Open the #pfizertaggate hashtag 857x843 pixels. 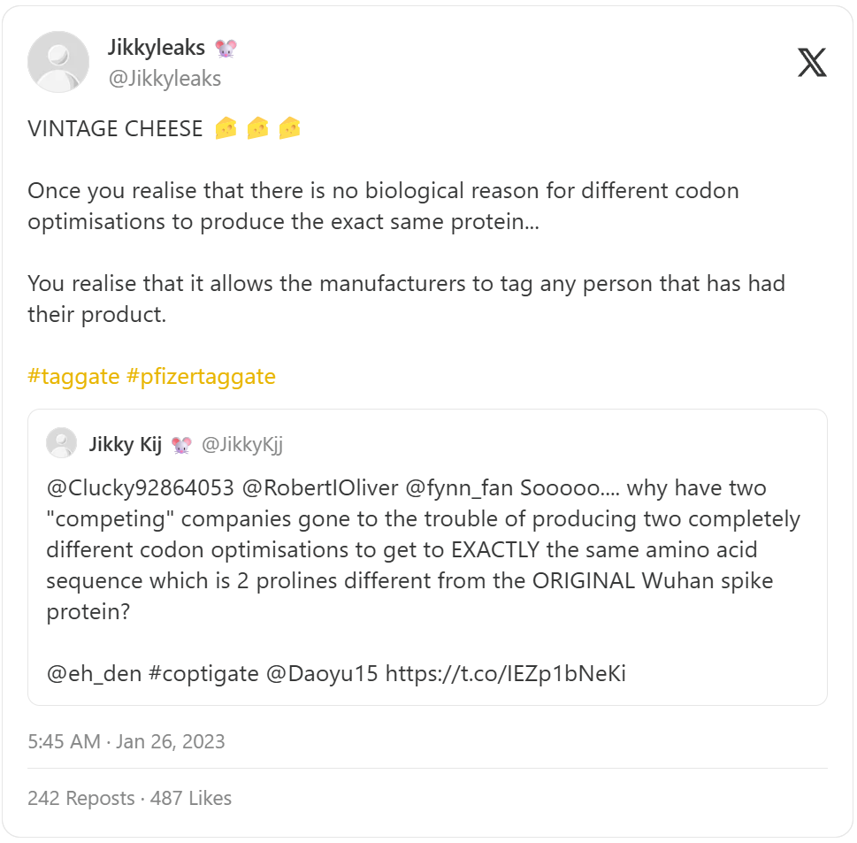tap(201, 377)
